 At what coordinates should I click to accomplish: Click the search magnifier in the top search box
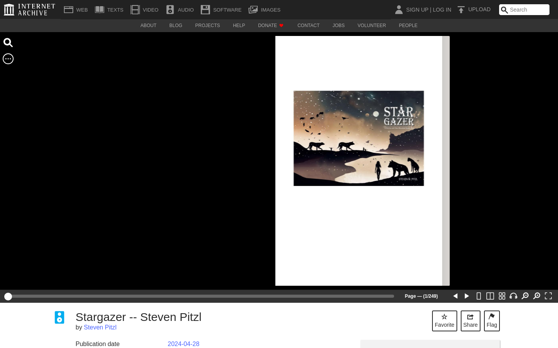click(504, 10)
